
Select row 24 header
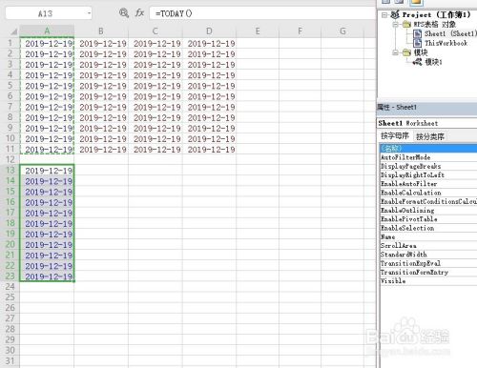[10, 287]
